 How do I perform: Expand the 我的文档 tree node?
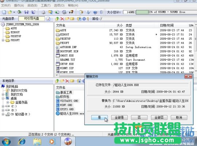click(3, 94)
